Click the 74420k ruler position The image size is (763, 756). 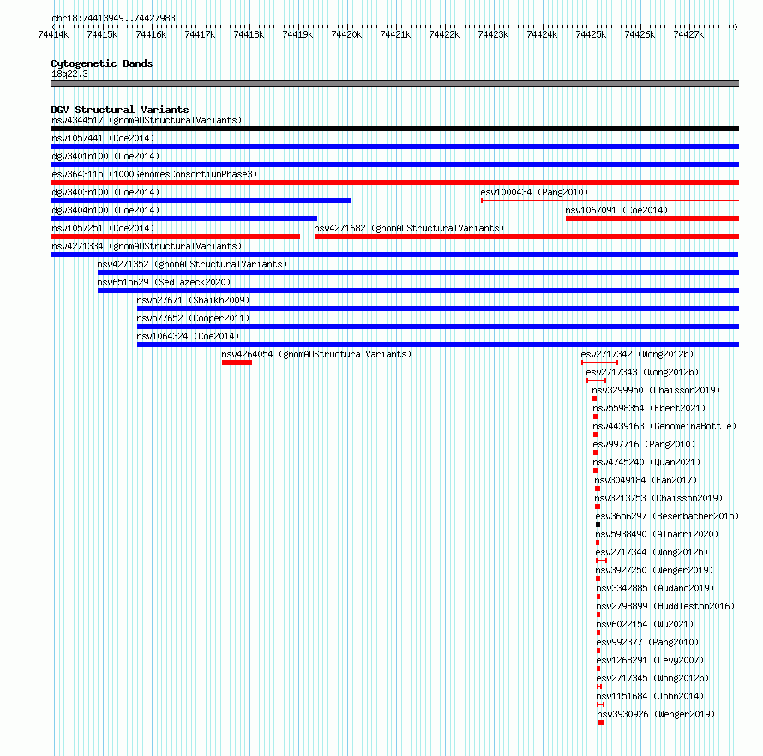click(x=346, y=34)
